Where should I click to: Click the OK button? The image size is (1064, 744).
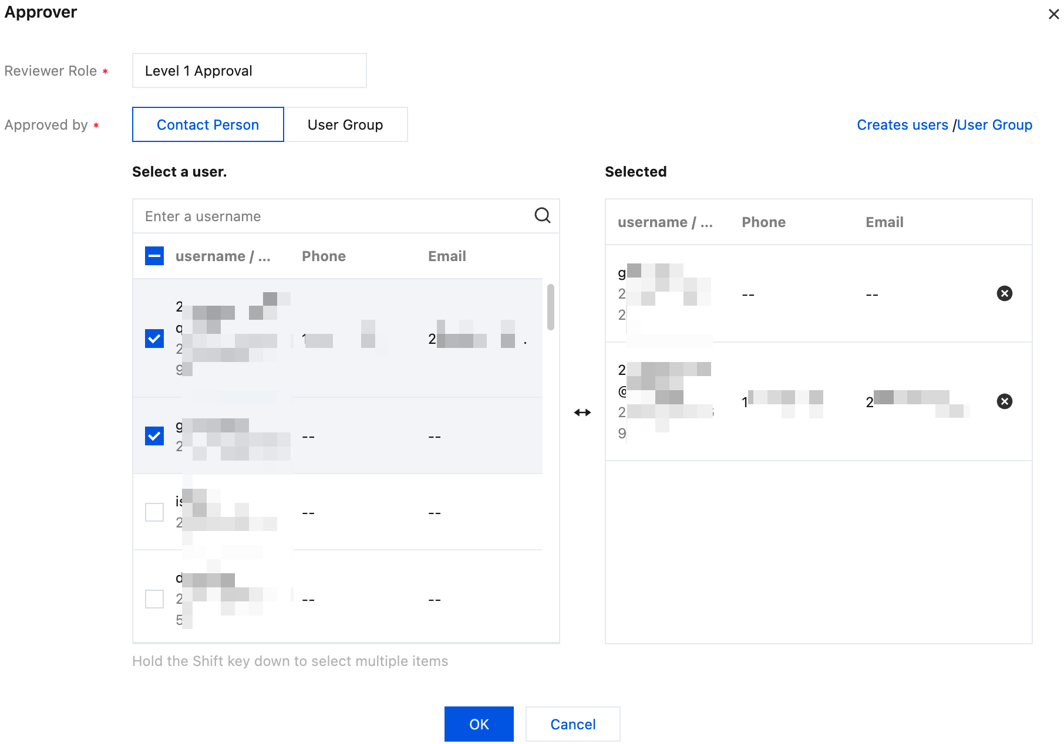point(479,724)
